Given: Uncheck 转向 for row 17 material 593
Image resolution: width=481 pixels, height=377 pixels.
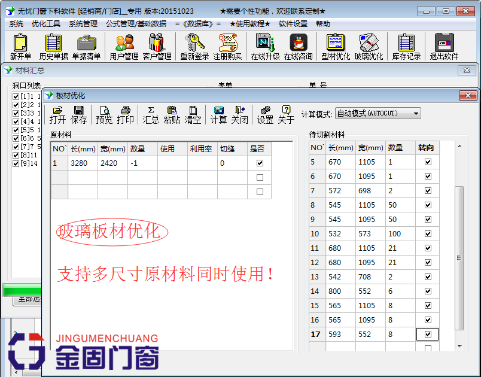Looking at the screenshot, I should coord(427,335).
